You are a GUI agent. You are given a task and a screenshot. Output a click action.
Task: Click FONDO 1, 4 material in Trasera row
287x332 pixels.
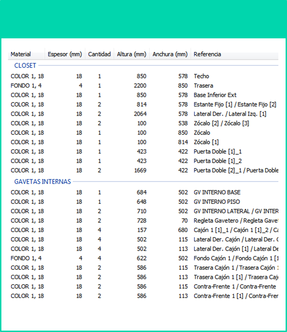tap(26, 86)
